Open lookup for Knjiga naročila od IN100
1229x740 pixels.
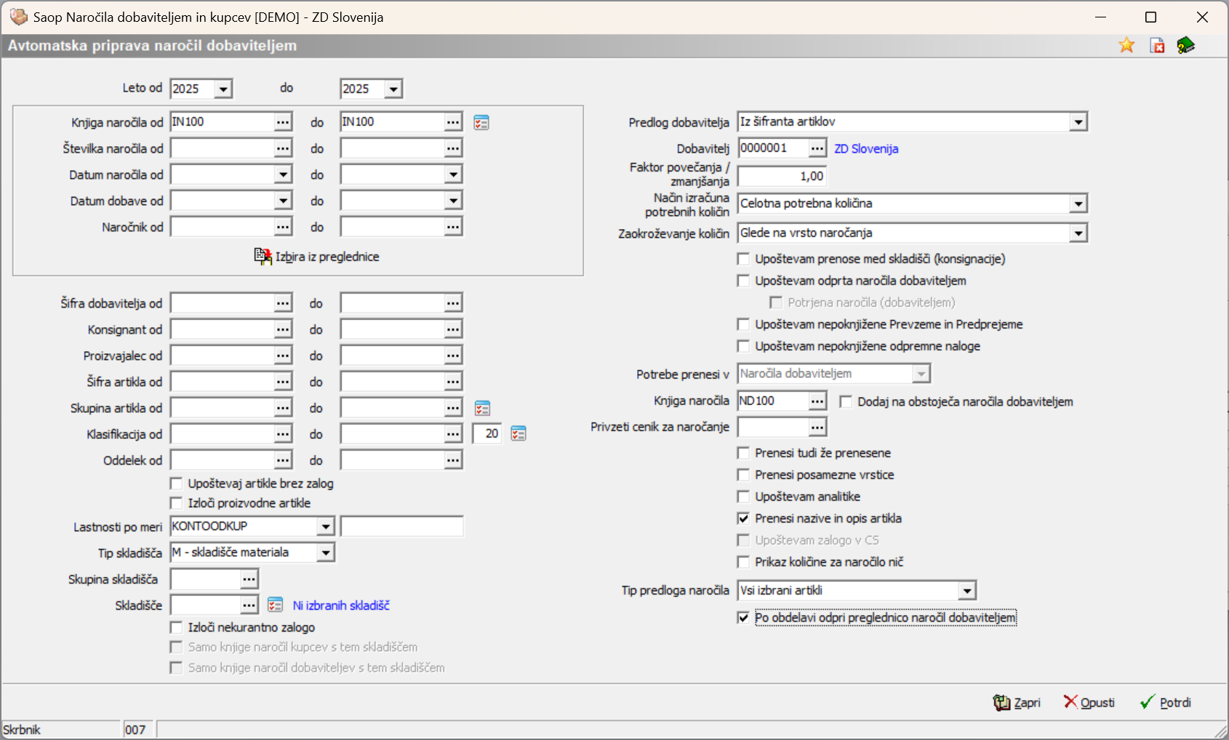coord(283,122)
